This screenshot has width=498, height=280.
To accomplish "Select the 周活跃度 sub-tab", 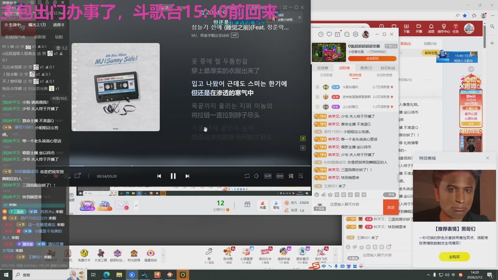I will [x=355, y=75].
